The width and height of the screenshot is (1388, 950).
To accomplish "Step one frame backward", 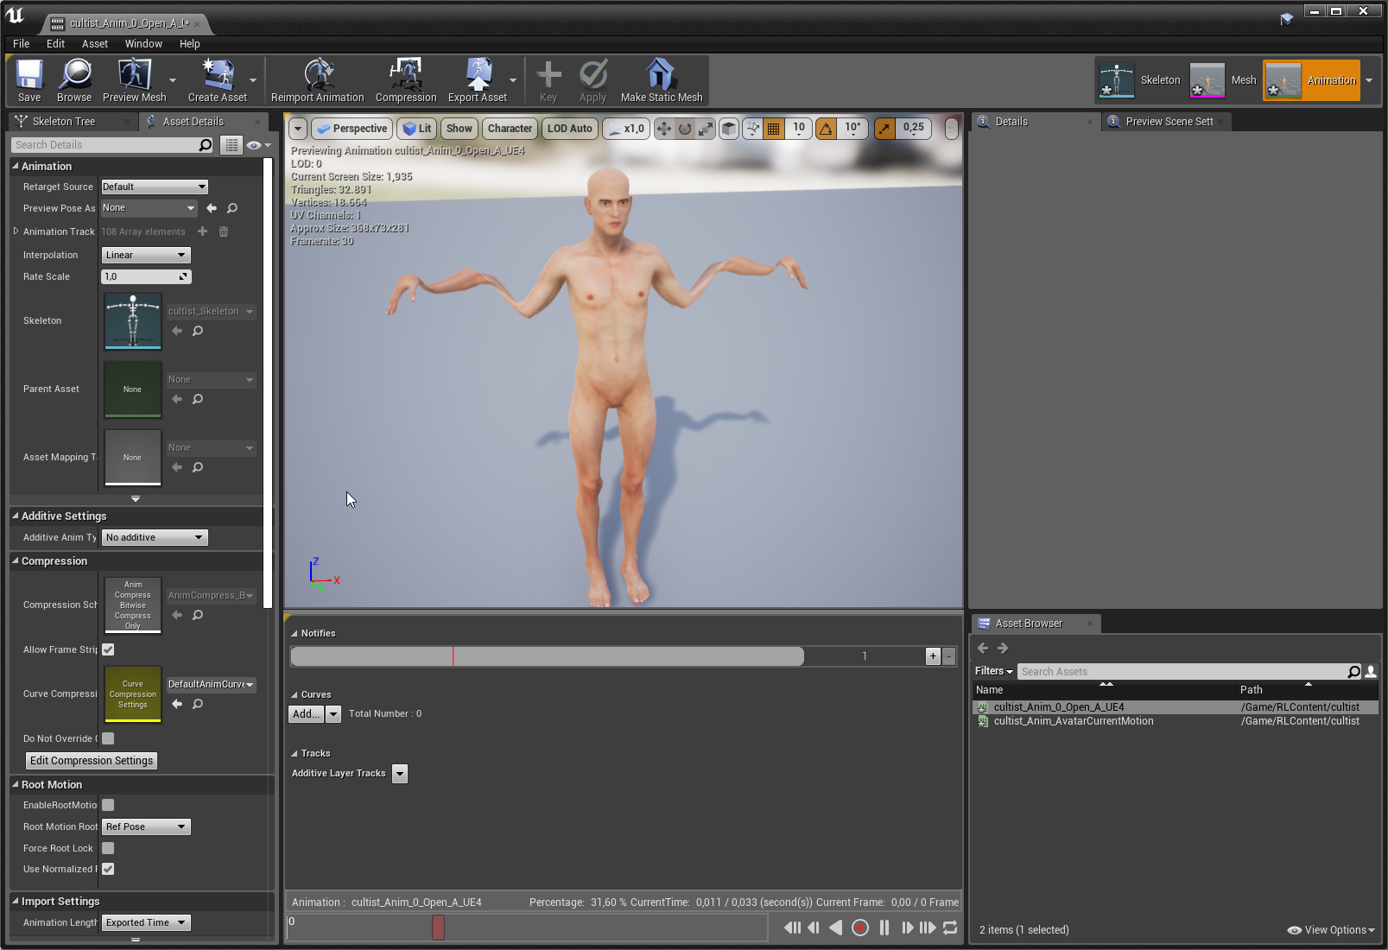I will coord(814,928).
